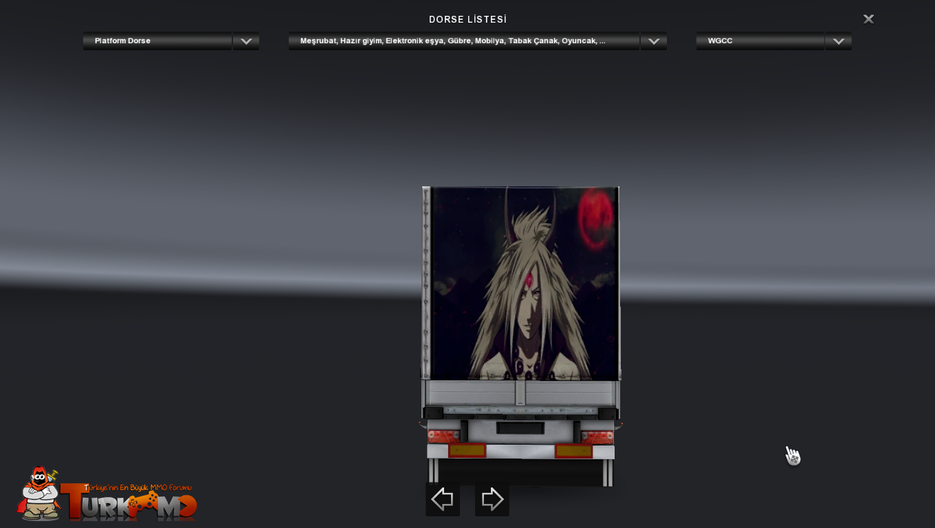Open the Meşrubat, Hazır giyim cargo field
This screenshot has height=528, width=935.
(x=464, y=41)
